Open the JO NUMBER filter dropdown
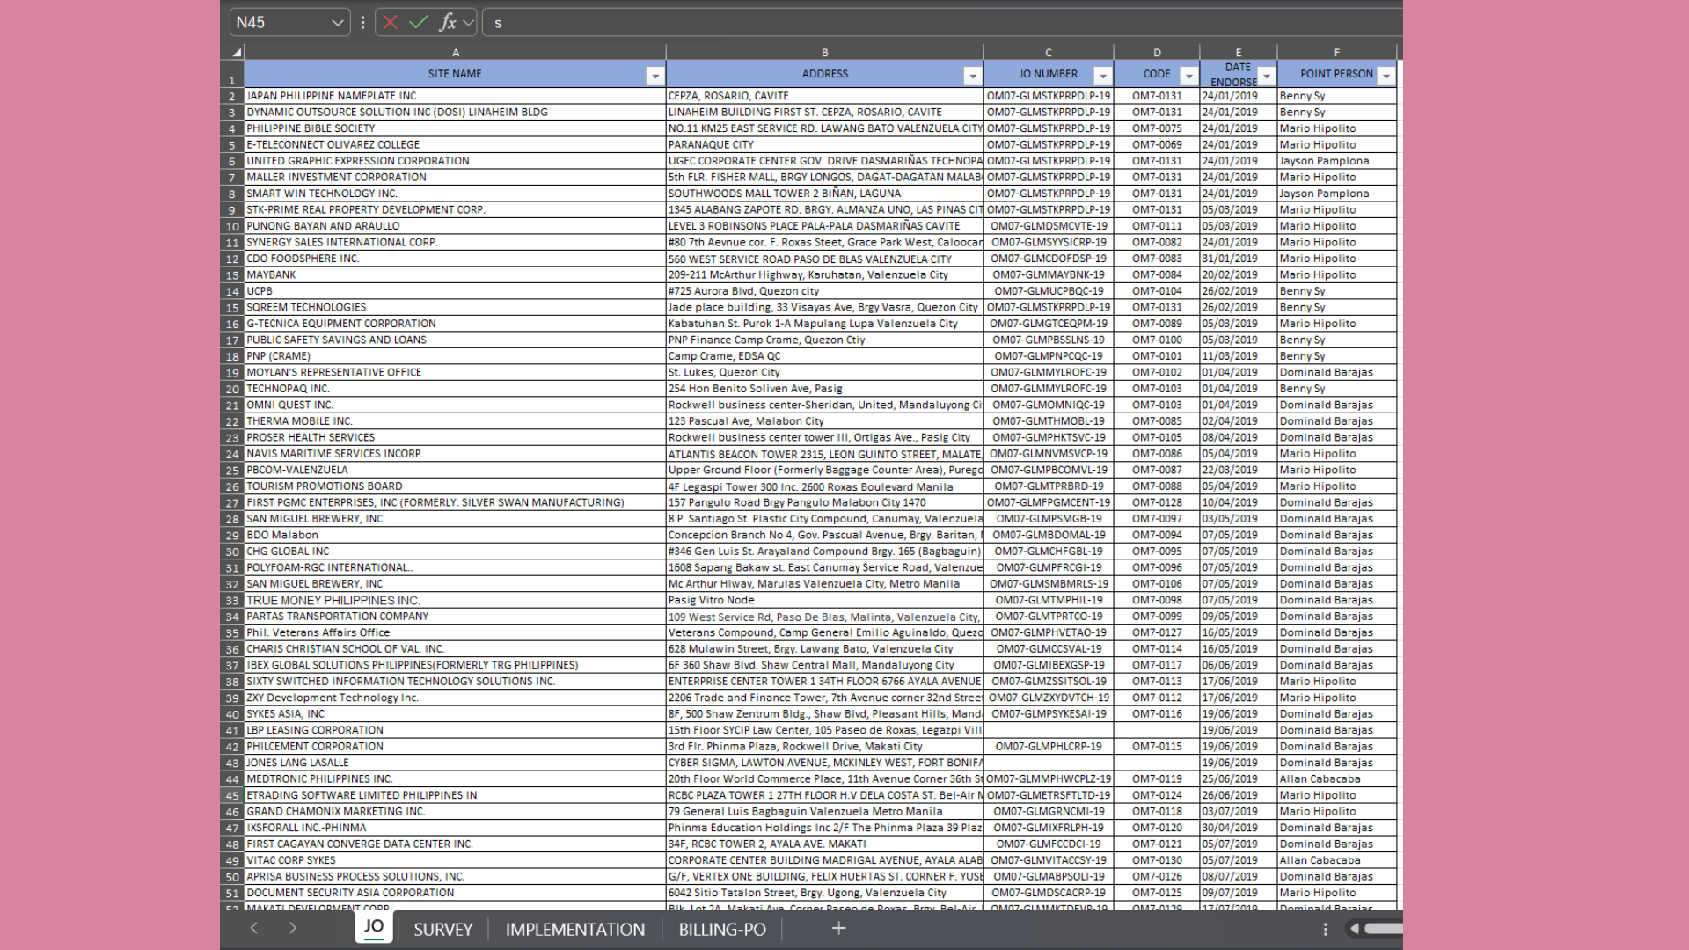Viewport: 1689px width, 950px height. pyautogui.click(x=1102, y=77)
